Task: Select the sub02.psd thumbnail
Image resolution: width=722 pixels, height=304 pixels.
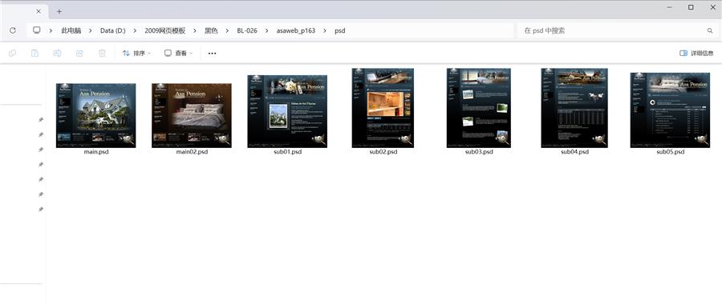Action: (x=383, y=108)
